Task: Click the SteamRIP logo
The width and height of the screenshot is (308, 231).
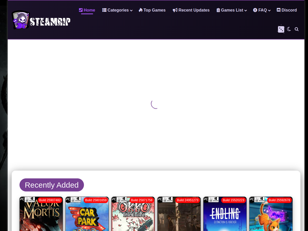Action: pyautogui.click(x=41, y=20)
